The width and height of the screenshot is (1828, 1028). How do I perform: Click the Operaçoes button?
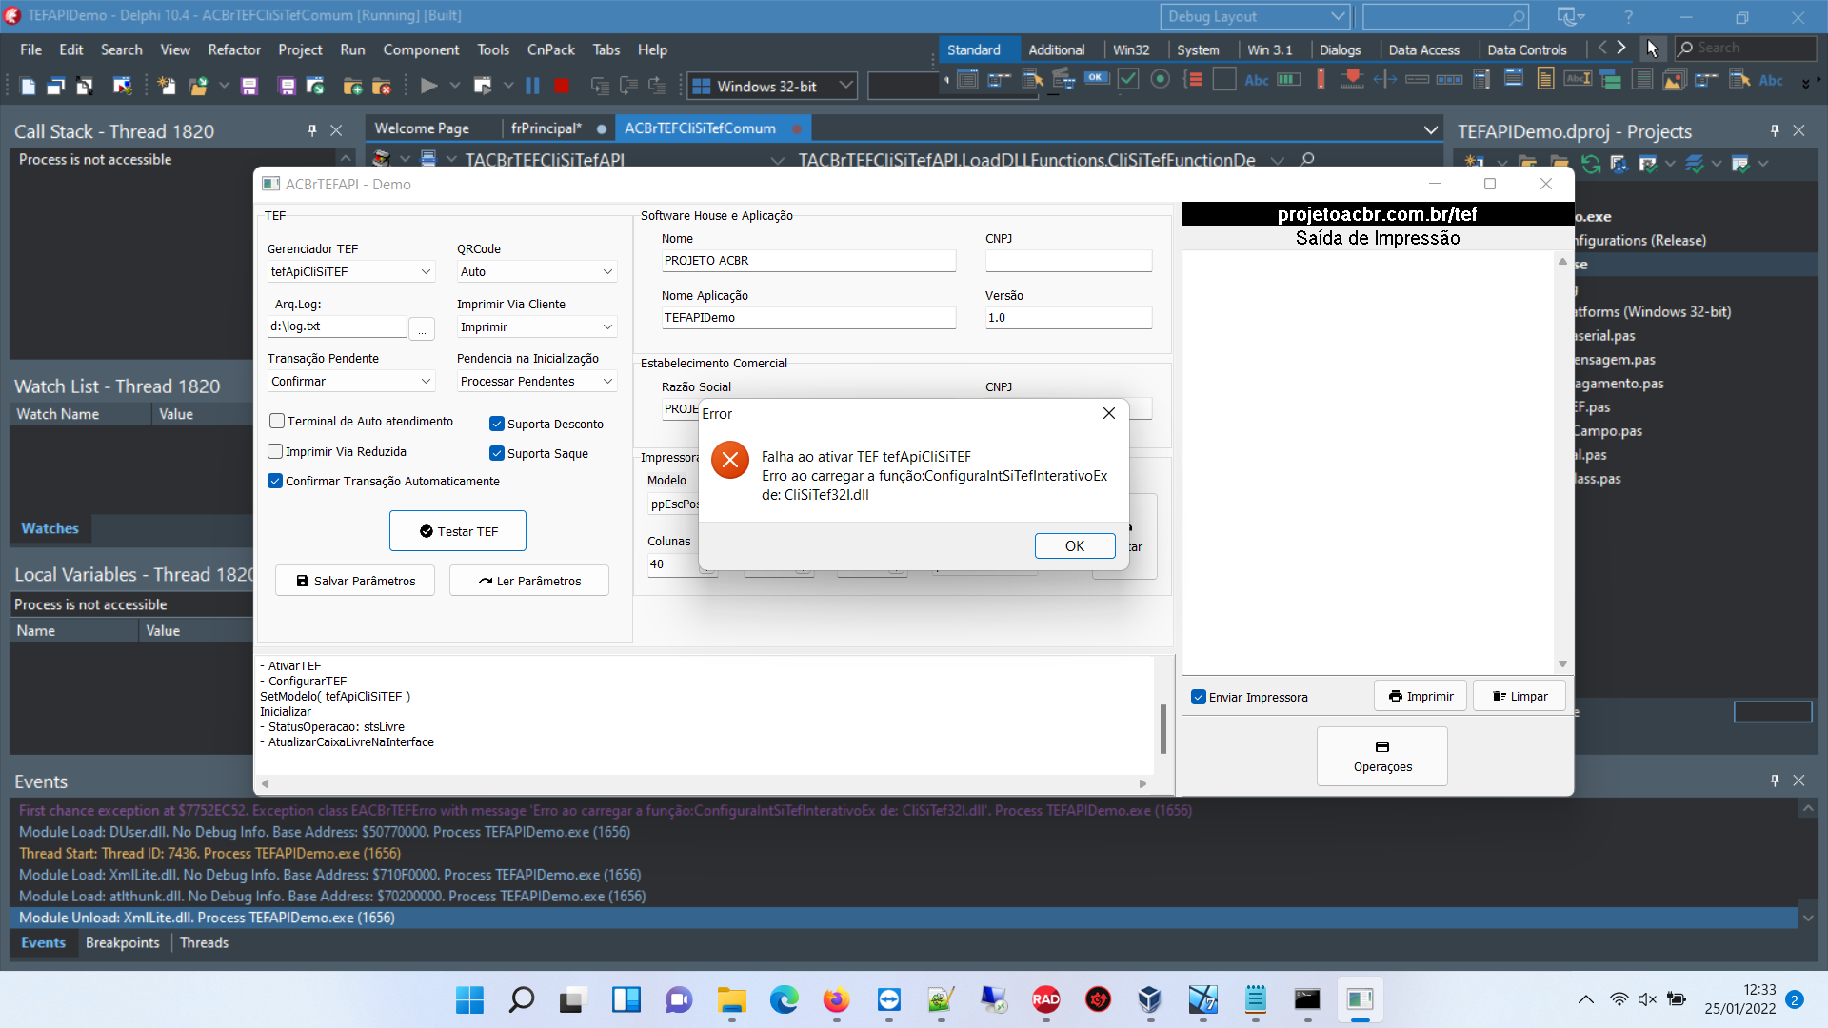pyautogui.click(x=1382, y=757)
